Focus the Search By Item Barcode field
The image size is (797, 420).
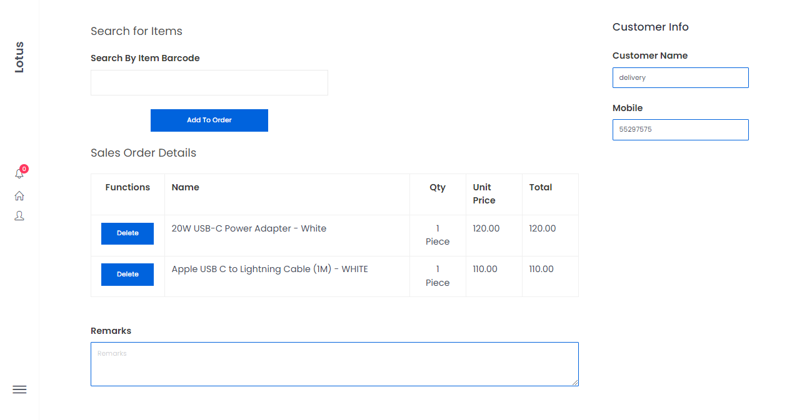[209, 83]
